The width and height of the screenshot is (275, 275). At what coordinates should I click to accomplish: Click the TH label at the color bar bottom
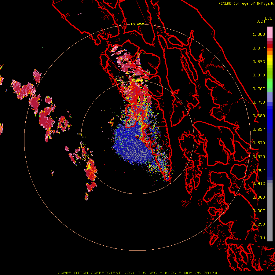click(x=262, y=238)
